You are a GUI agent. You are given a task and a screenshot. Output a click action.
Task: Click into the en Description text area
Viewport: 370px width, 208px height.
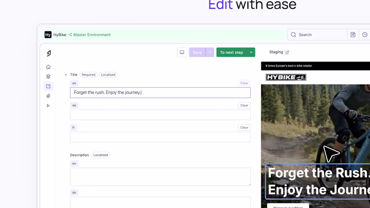click(160, 177)
